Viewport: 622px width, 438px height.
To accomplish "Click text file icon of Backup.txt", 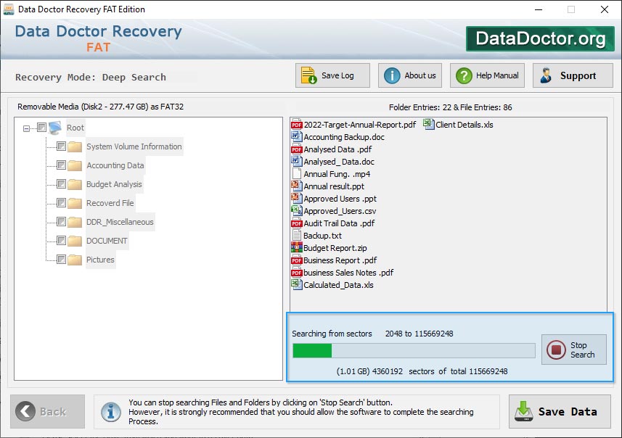I will click(297, 235).
